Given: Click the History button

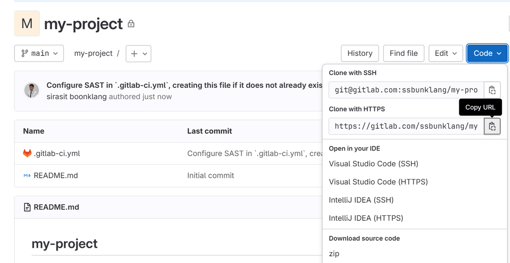Looking at the screenshot, I should (360, 53).
